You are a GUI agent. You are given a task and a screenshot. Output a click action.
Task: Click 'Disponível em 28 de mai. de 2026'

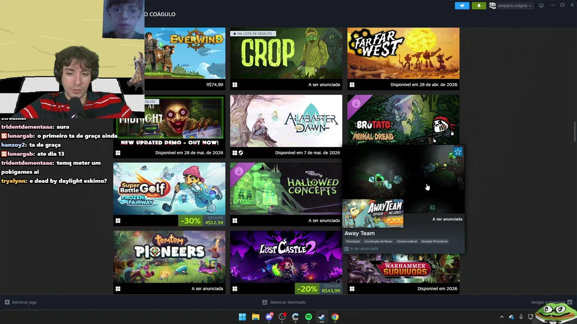click(x=189, y=153)
